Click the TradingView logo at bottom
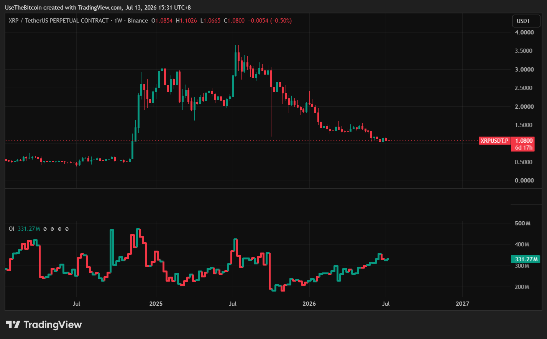This screenshot has height=339, width=547. (x=44, y=324)
